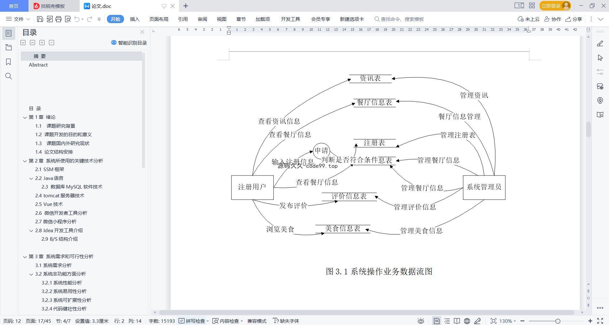Open the outline/contents pane icon in sidebar
This screenshot has width=609, height=325.
tap(9, 33)
